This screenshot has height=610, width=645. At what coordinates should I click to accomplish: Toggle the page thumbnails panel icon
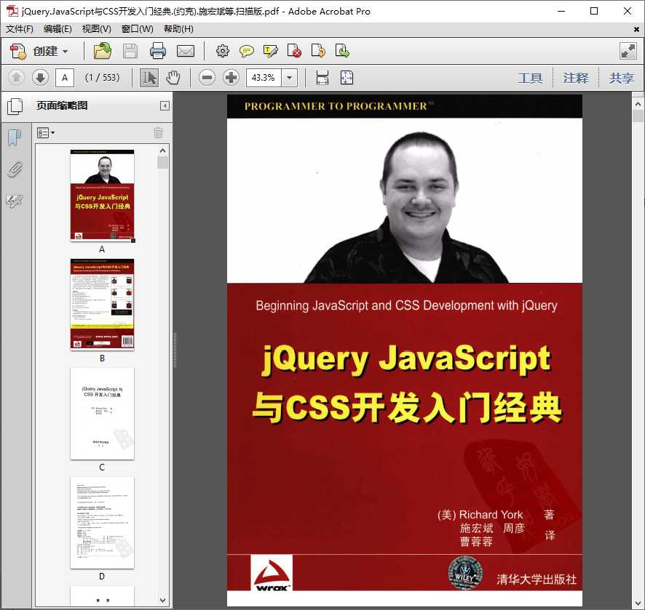click(x=15, y=106)
